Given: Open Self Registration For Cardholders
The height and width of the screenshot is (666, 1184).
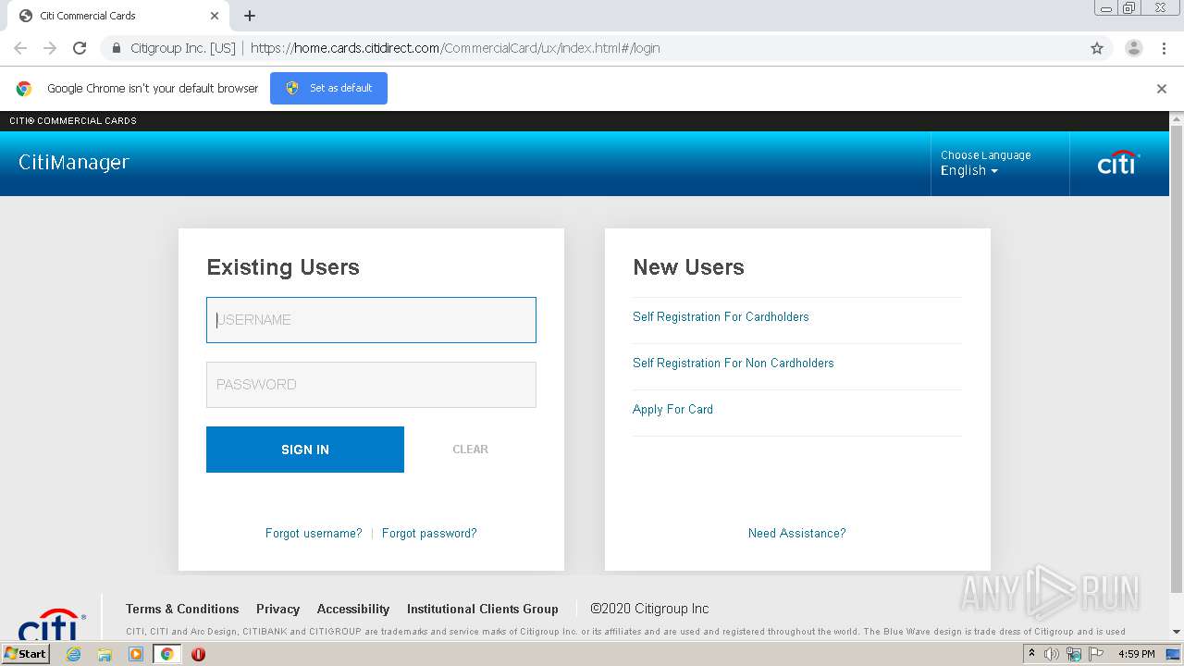Looking at the screenshot, I should click(x=721, y=317).
